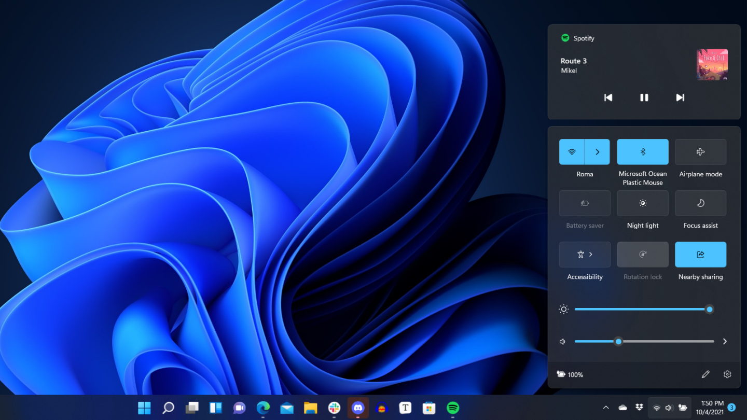Pause Route 3 in Spotify

(644, 97)
